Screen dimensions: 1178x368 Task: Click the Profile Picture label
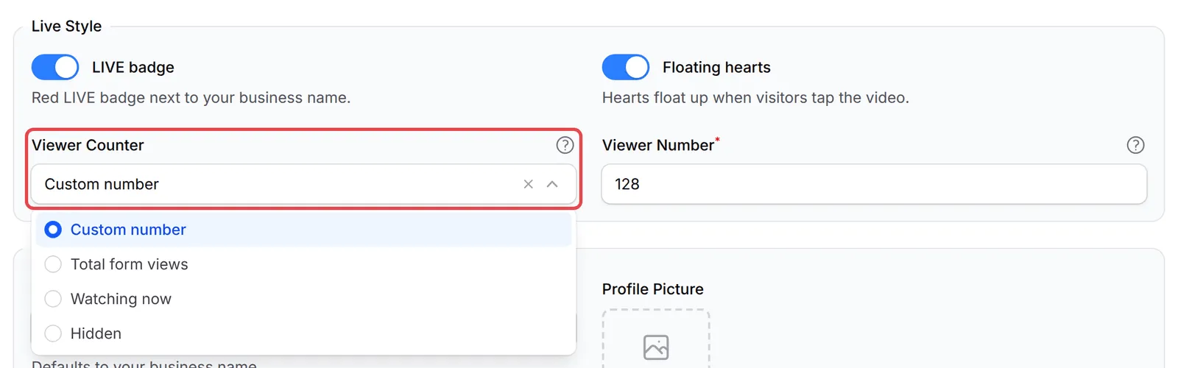coord(652,289)
